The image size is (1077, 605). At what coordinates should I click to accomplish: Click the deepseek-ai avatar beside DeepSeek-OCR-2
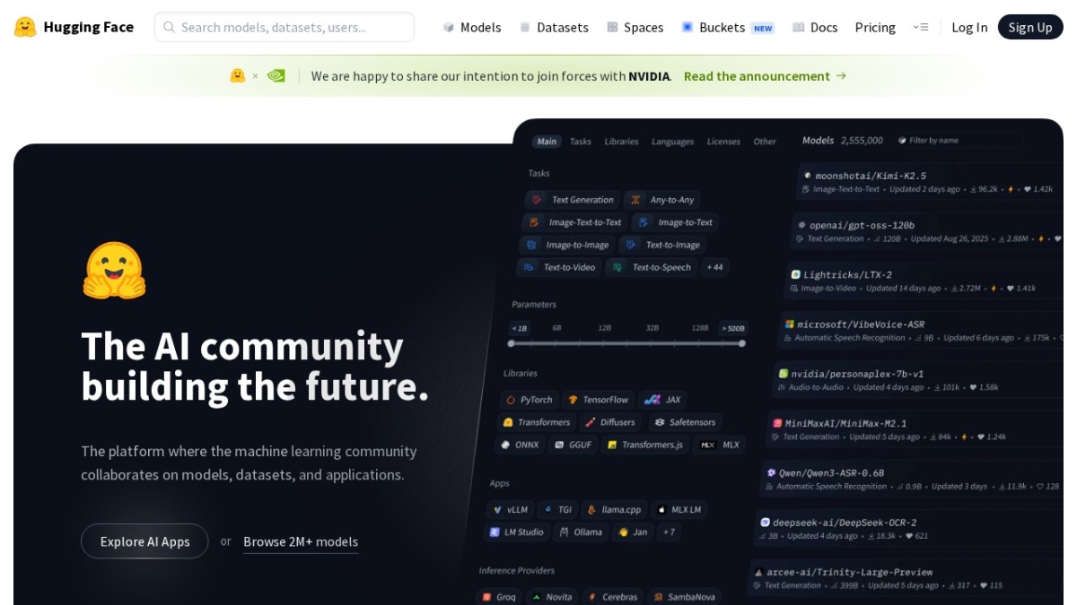click(x=765, y=522)
